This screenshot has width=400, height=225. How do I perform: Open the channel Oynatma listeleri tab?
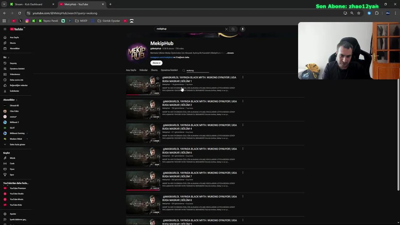(x=169, y=70)
